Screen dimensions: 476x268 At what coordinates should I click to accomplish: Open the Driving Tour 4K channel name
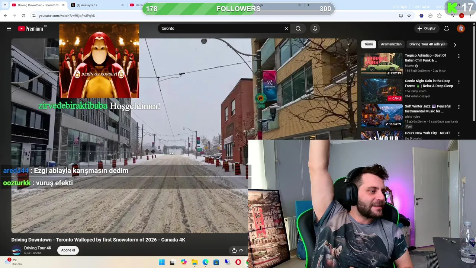38,248
